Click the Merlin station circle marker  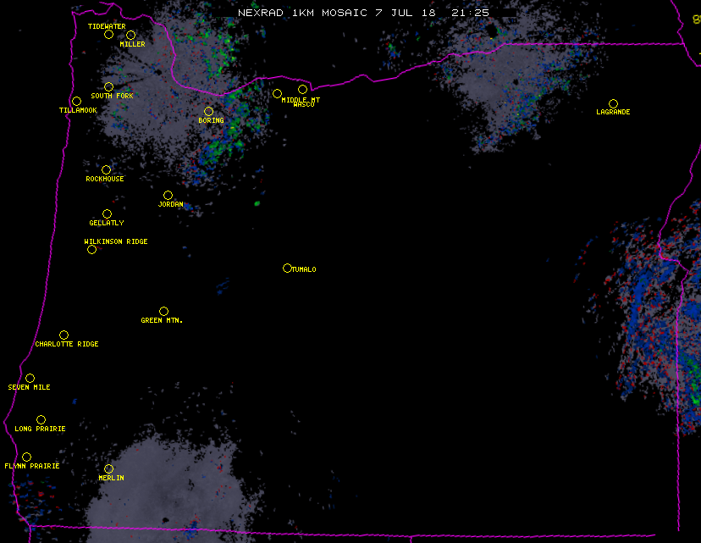[108, 468]
